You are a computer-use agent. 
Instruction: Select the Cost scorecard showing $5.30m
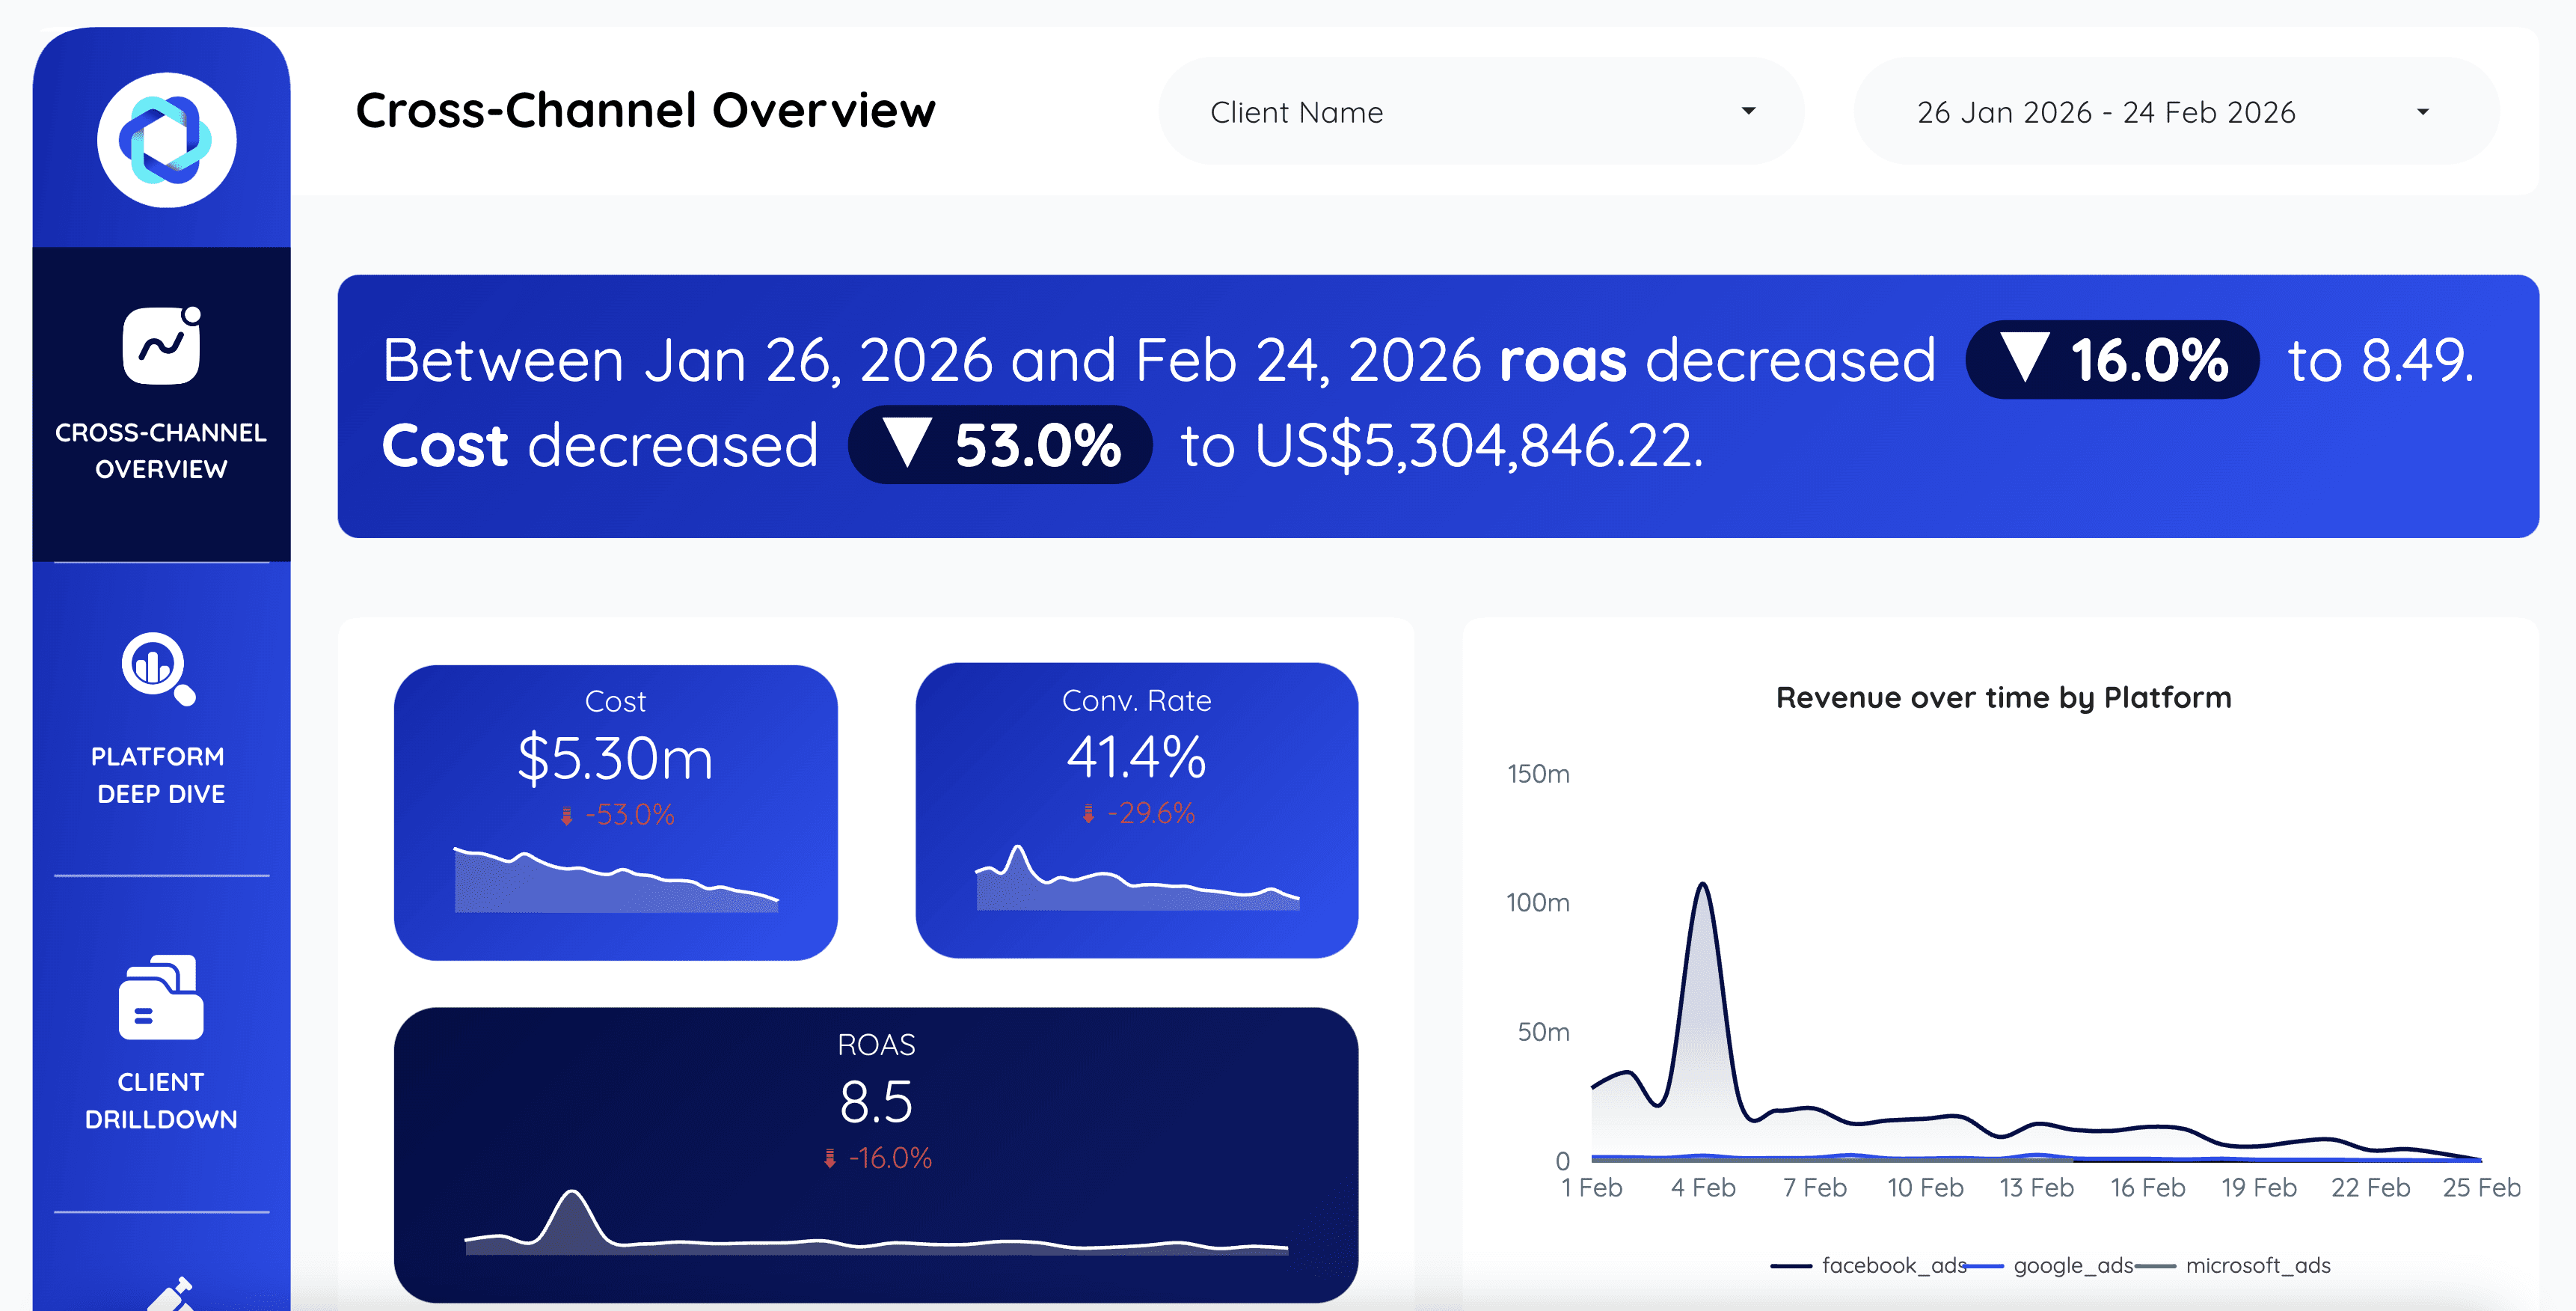pyautogui.click(x=615, y=757)
